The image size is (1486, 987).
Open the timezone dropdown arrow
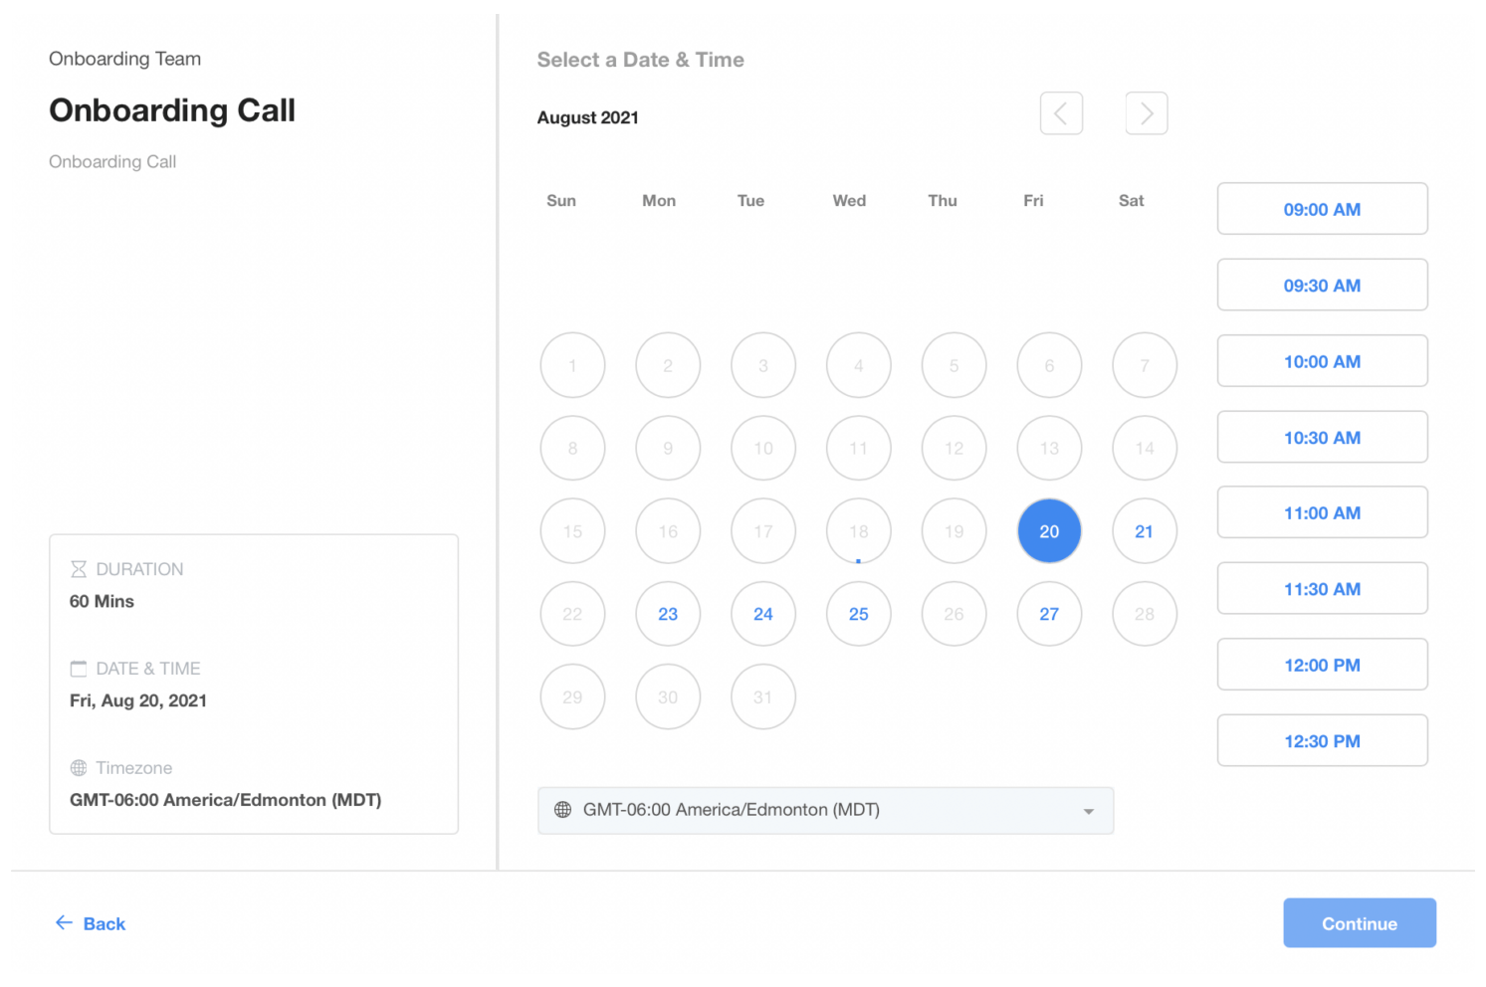1089,812
